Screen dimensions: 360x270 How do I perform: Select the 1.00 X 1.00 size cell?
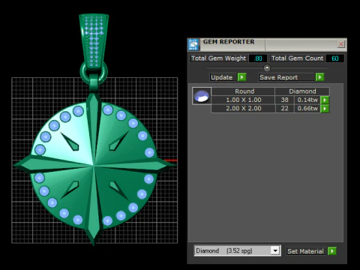243,100
